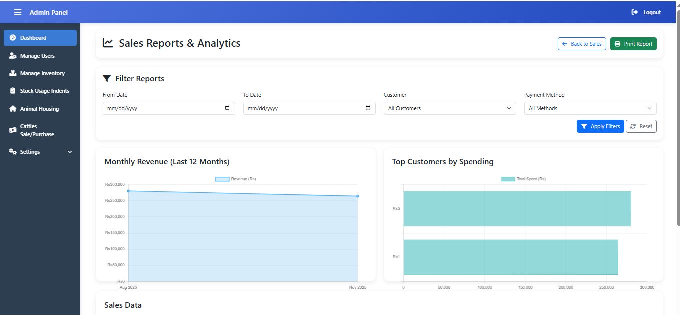Open the From Date calendar picker icon
Screen dimensions: 680x315
point(227,108)
